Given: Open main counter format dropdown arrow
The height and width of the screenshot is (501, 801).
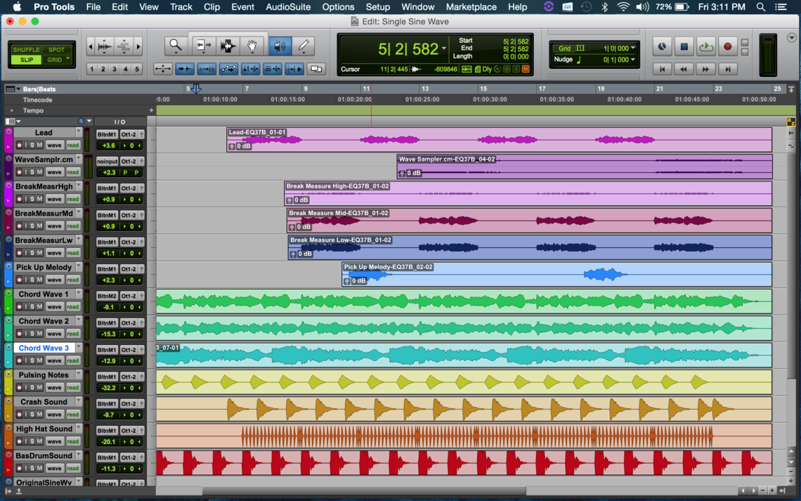Looking at the screenshot, I should pyautogui.click(x=444, y=48).
